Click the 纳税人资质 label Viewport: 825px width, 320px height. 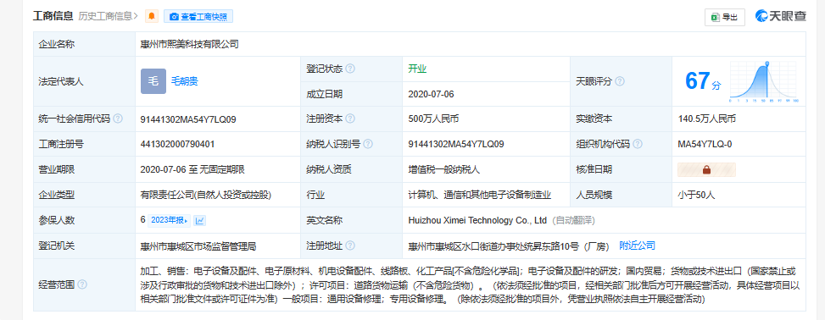click(x=329, y=169)
